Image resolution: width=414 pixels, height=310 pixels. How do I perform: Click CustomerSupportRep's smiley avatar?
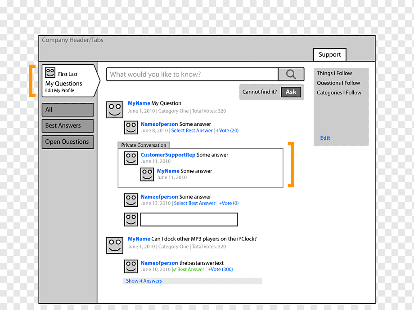pos(131,158)
